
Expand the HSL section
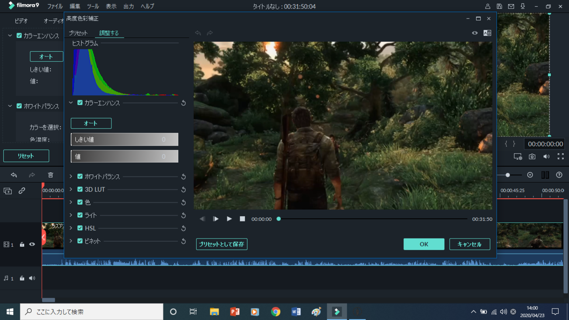[71, 228]
